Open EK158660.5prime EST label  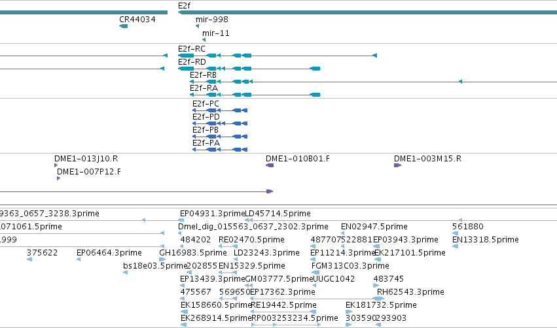pyautogui.click(x=216, y=306)
